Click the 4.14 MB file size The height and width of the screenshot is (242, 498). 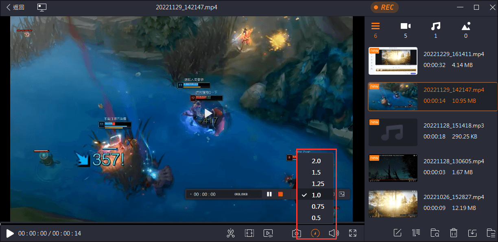pyautogui.click(x=461, y=65)
